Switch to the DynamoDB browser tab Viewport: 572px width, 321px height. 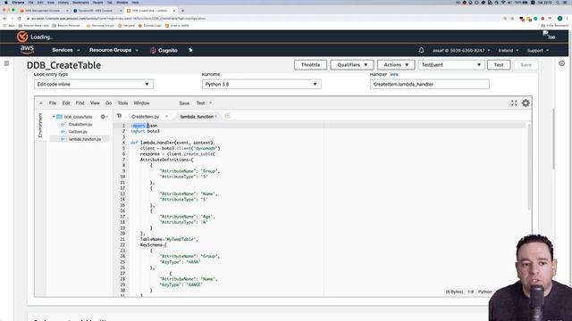coord(96,11)
